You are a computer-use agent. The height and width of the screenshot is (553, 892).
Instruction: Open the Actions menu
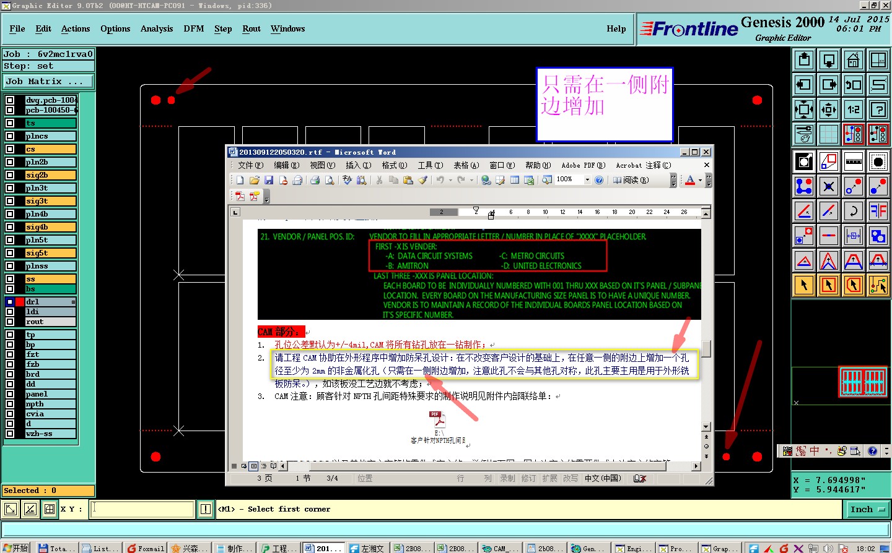[x=76, y=28]
